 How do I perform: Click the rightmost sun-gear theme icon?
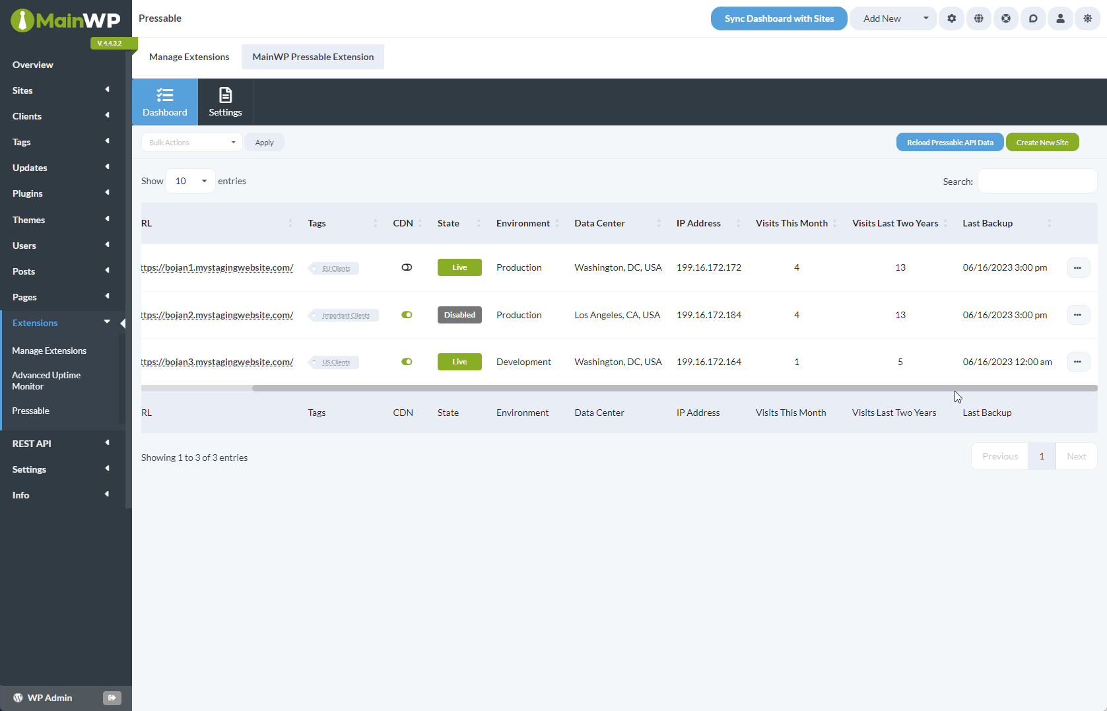[1087, 18]
